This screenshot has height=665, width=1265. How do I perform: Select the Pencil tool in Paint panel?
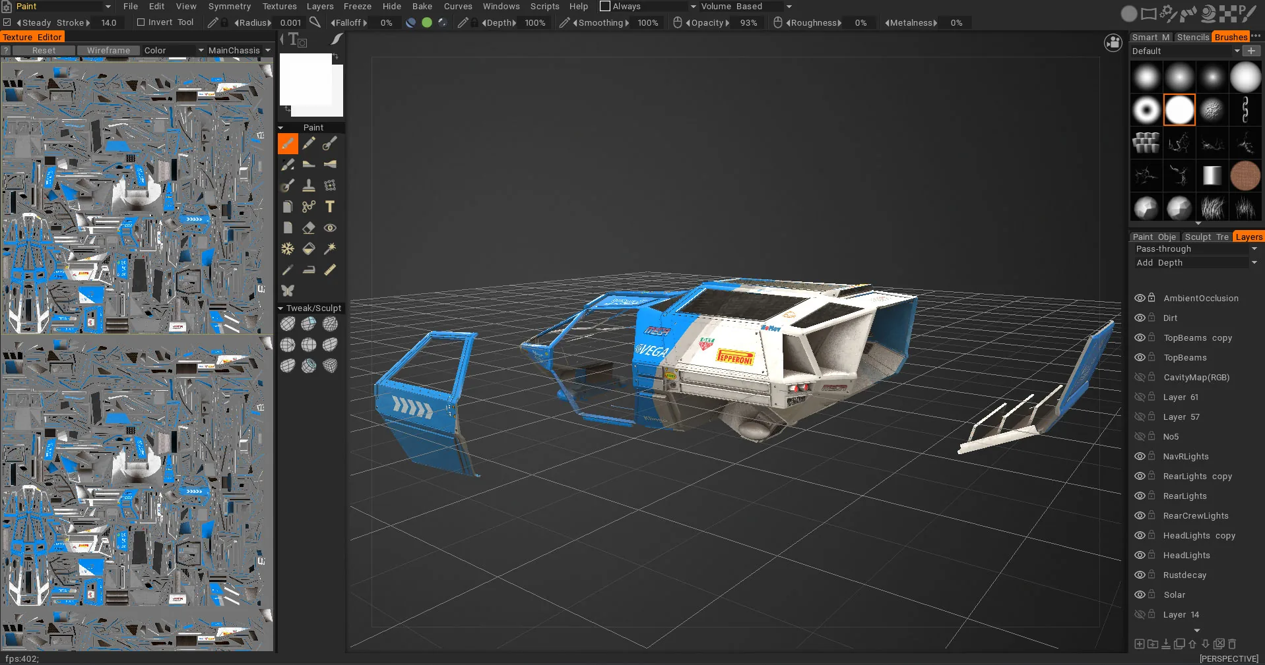[x=309, y=143]
